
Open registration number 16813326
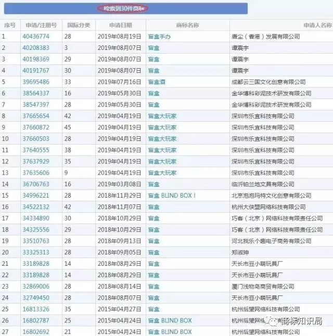click(x=36, y=309)
